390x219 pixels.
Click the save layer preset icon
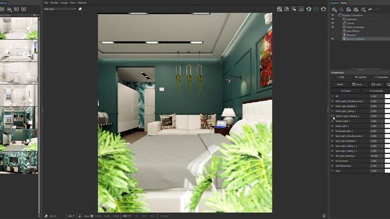click(x=349, y=10)
